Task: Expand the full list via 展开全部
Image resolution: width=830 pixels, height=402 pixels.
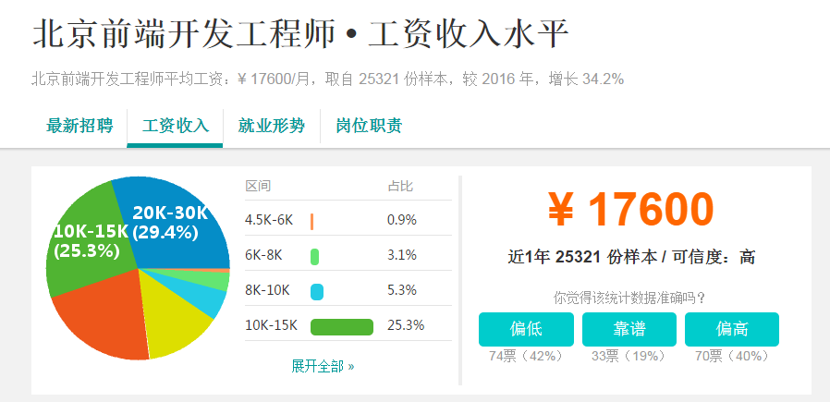Action: pos(323,366)
